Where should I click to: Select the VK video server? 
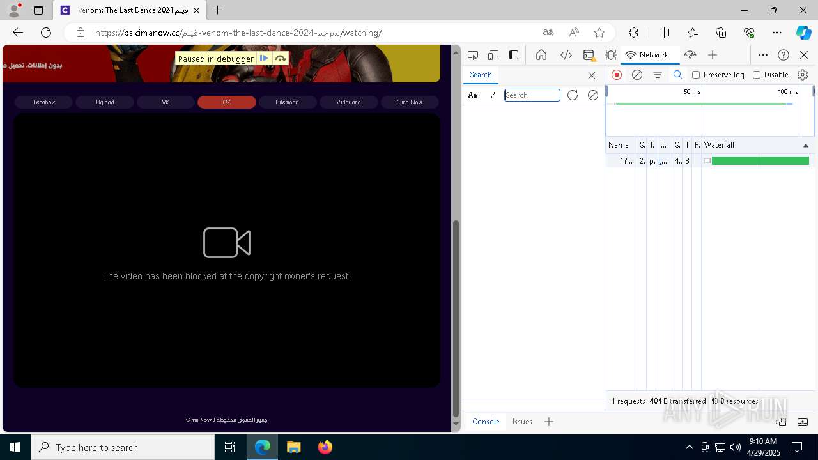coord(166,102)
